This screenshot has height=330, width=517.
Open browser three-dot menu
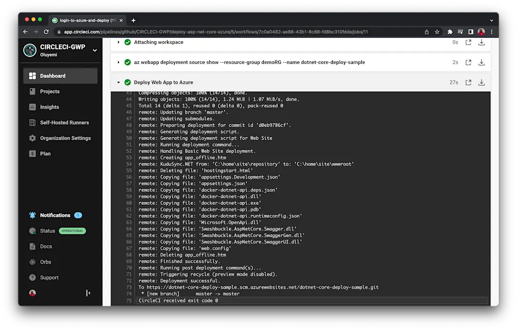(492, 31)
